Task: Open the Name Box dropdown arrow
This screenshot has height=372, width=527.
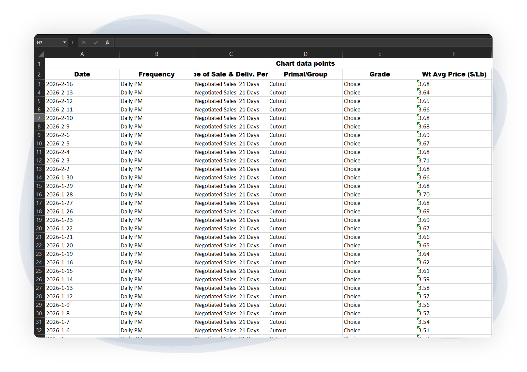Action: click(x=64, y=43)
